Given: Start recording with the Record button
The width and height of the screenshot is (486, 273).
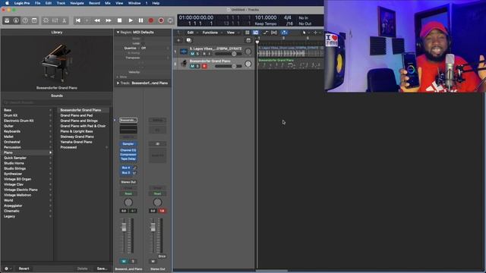Looking at the screenshot, I should coord(151,20).
